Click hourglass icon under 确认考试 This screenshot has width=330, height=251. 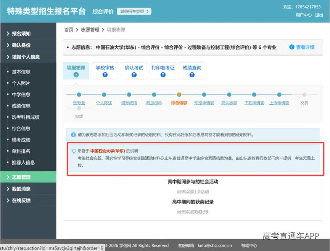134,75
